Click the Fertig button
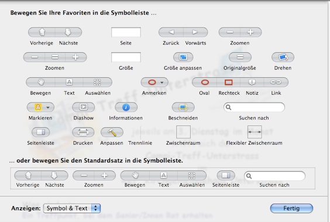The height and width of the screenshot is (222, 330). click(x=291, y=209)
